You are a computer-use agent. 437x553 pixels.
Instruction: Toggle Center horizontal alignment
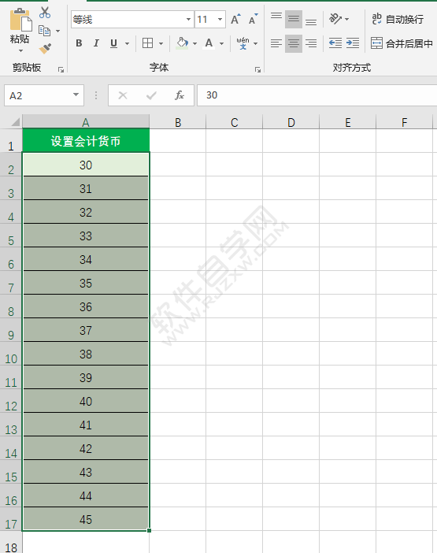[294, 43]
